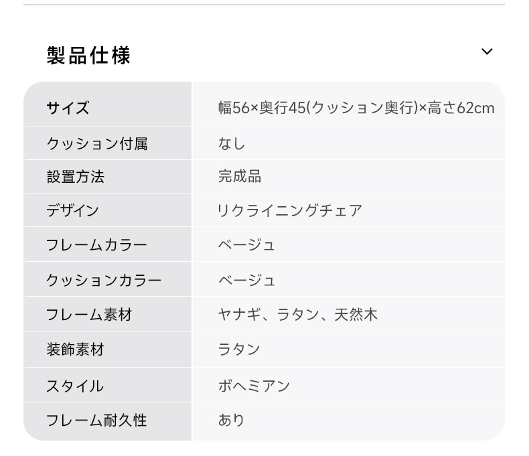Click ベージュ in the フレームカラー row
Screen dimensions: 529x456
click(x=246, y=244)
